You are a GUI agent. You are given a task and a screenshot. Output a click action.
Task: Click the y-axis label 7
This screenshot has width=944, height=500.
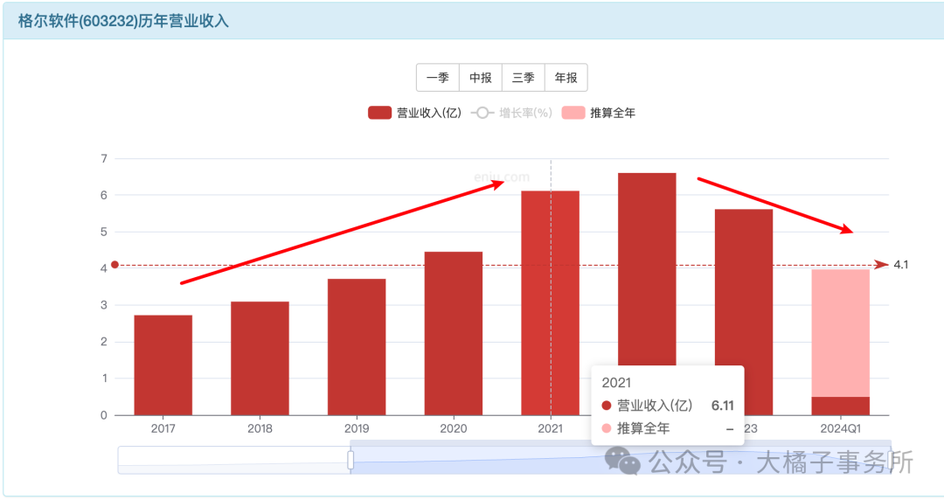tap(104, 158)
